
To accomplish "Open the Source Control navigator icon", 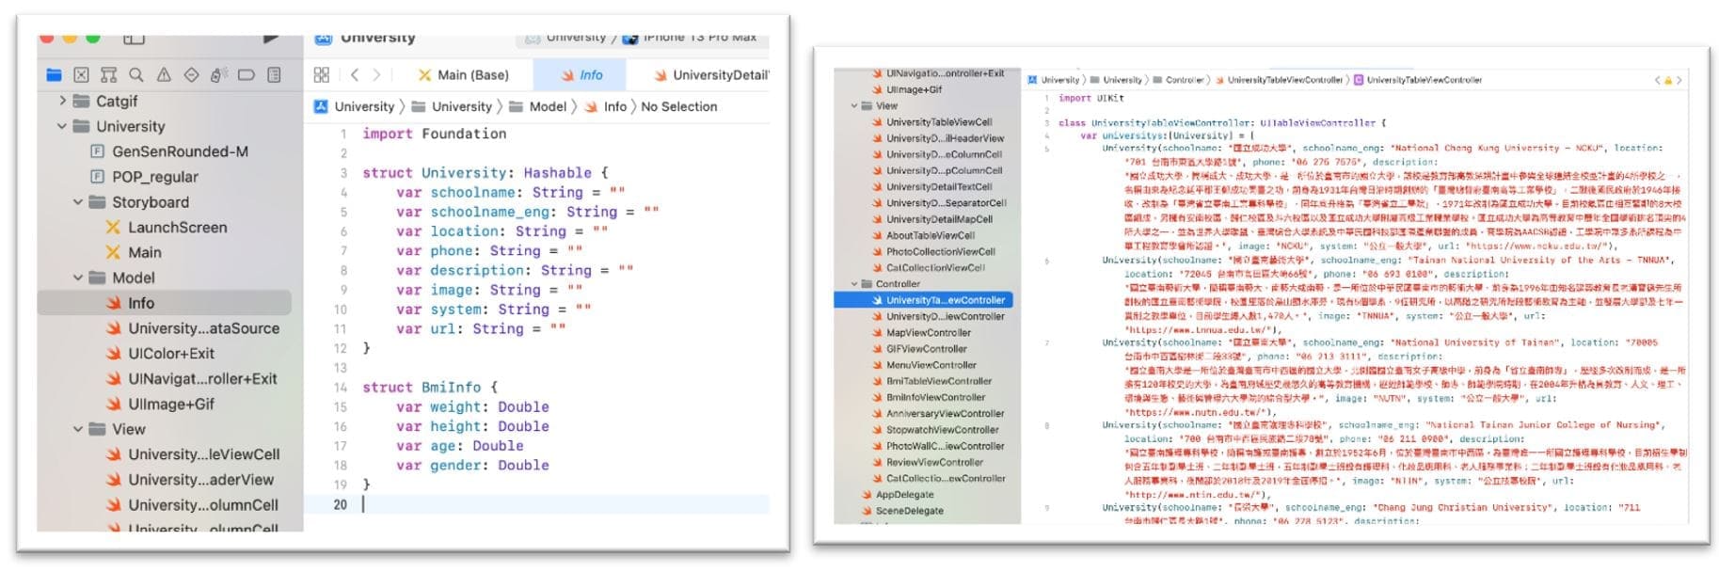I will pos(81,74).
